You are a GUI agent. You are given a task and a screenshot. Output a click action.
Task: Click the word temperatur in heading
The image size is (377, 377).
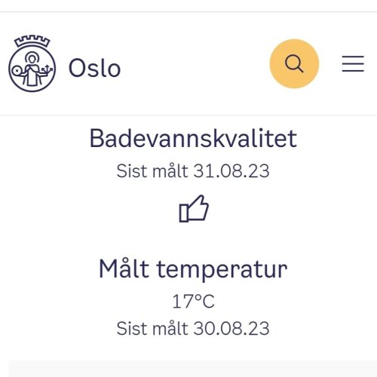(222, 271)
